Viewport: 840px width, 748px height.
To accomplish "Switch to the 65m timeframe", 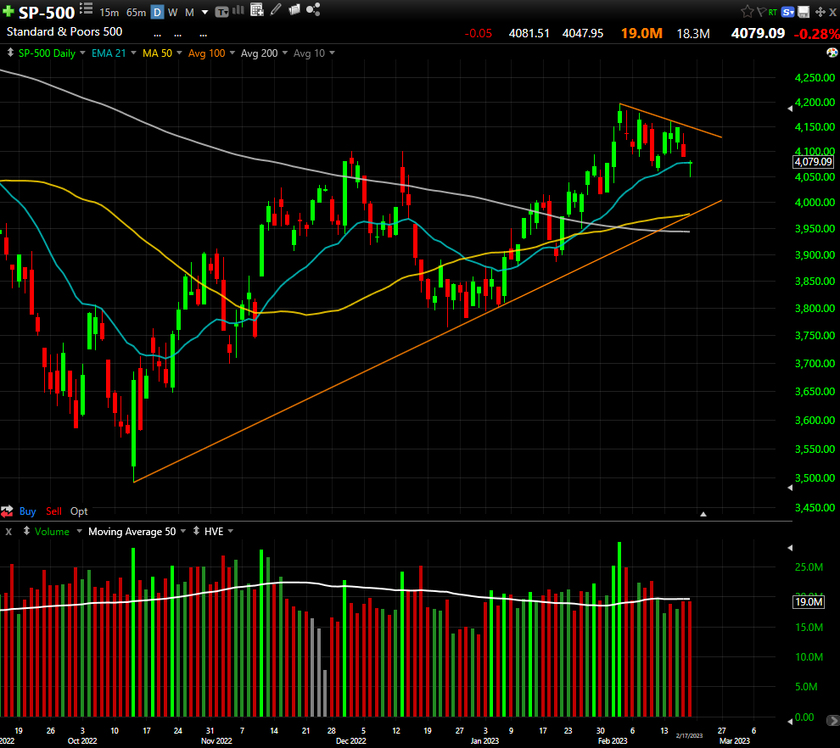I will 136,13.
